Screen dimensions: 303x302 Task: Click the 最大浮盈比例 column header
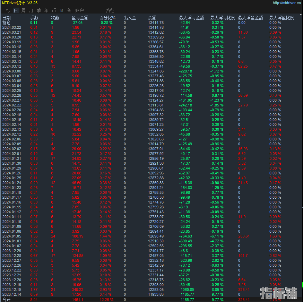[282, 18]
